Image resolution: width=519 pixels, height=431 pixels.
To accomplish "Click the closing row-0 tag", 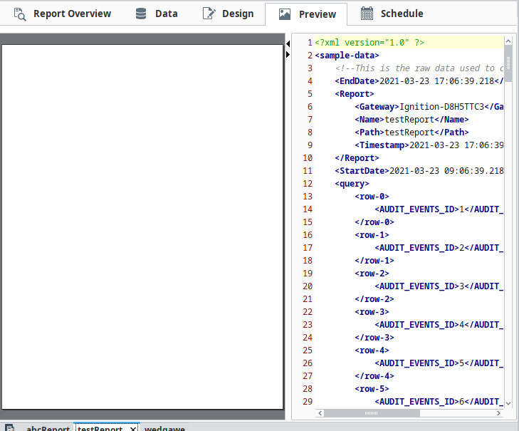I will tap(374, 222).
